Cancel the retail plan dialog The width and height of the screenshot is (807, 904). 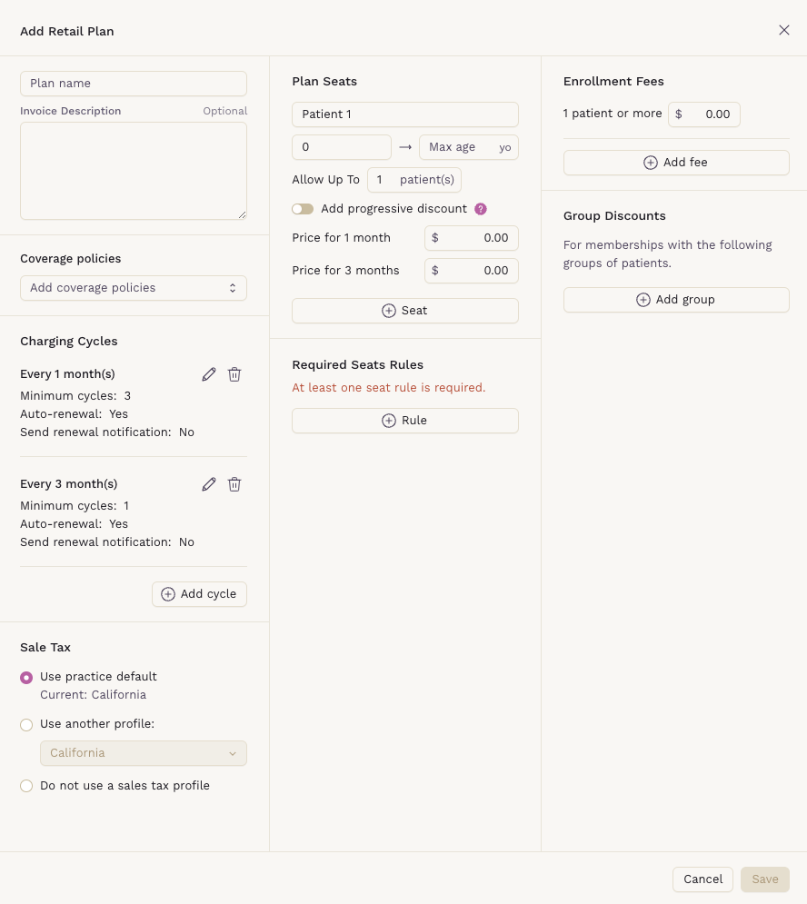tap(702, 879)
